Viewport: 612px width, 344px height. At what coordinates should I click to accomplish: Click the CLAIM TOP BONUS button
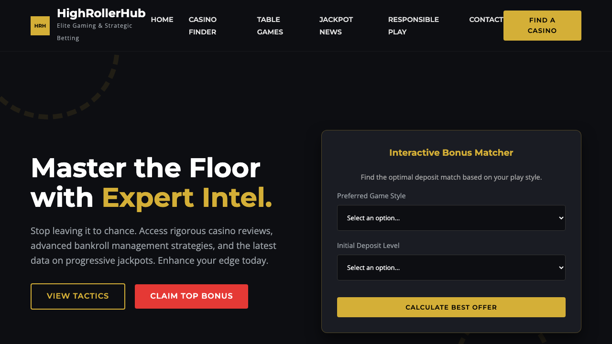tap(191, 296)
